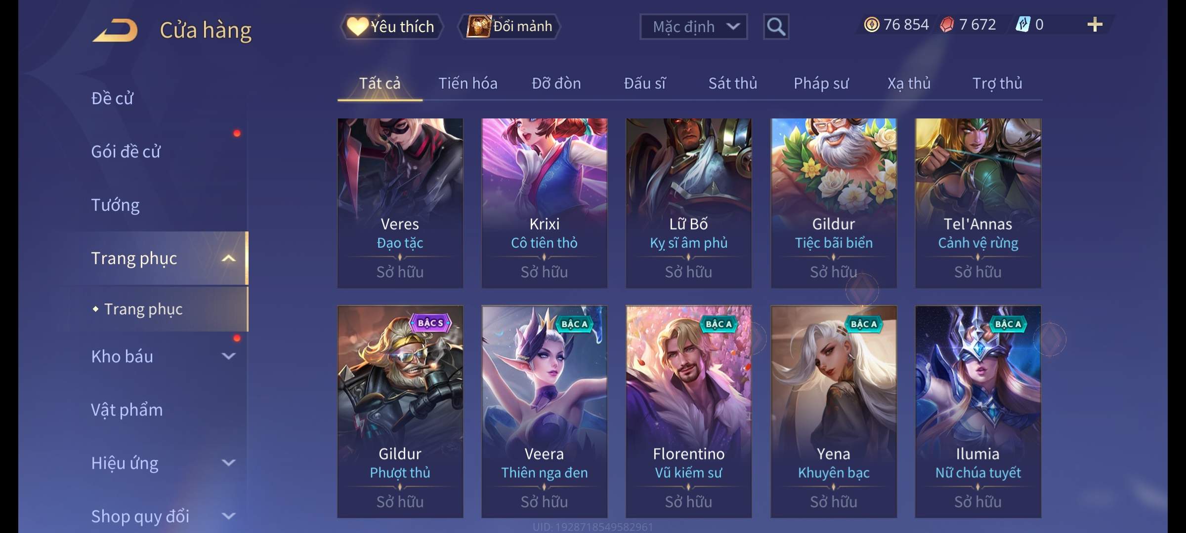This screenshot has height=533, width=1186.
Task: Switch to the Sát thủ tab
Action: tap(733, 83)
